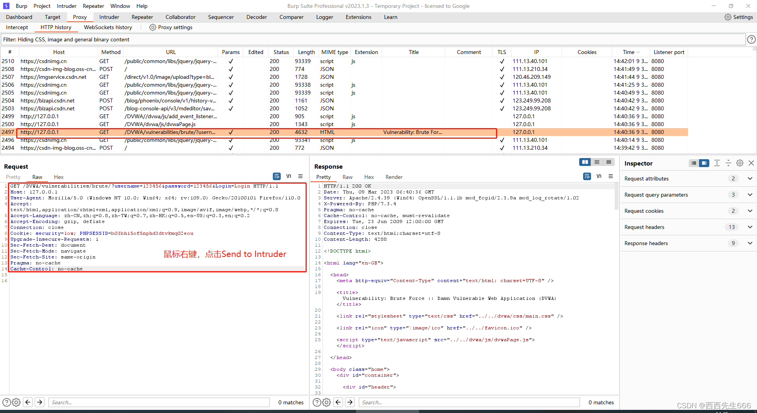Toggle line wrap in Request panel

[277, 176]
